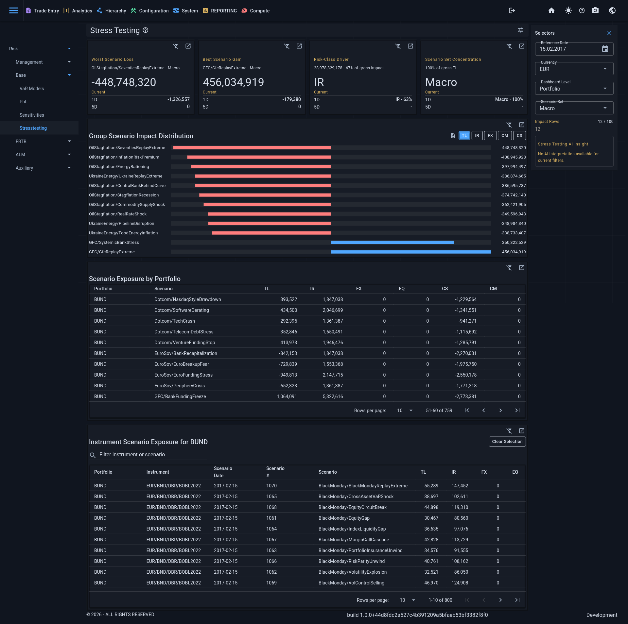Select the CS risk class toggle
The width and height of the screenshot is (628, 624).
click(x=519, y=136)
